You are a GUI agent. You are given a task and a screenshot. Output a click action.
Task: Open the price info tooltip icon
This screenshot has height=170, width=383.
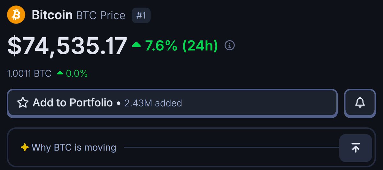(230, 45)
